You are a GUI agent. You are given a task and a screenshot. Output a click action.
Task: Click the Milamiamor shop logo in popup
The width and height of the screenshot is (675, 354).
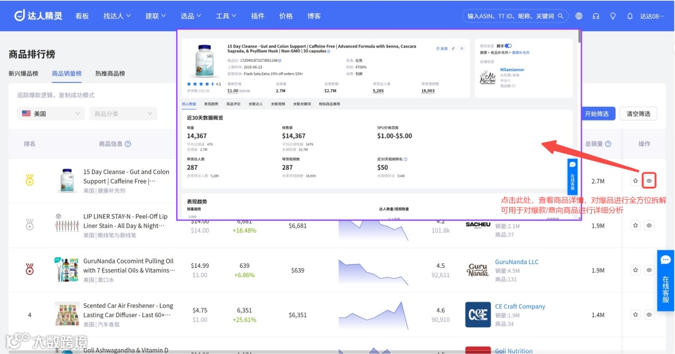(487, 77)
